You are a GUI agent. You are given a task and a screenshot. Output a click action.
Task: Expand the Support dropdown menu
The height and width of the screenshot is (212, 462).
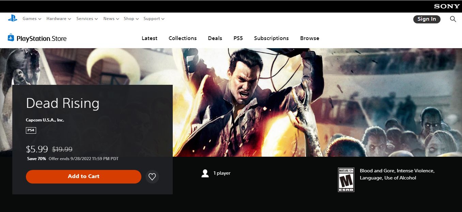[x=154, y=19]
